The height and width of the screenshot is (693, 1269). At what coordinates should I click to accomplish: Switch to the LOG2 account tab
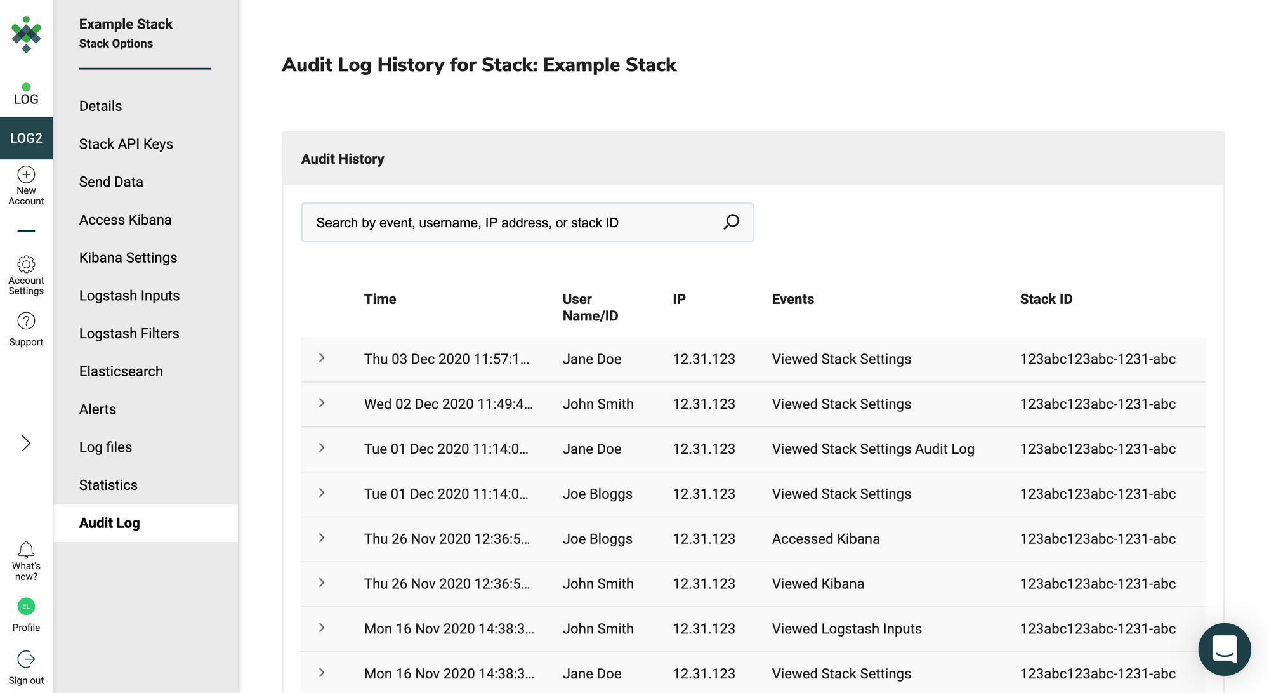[x=26, y=138]
